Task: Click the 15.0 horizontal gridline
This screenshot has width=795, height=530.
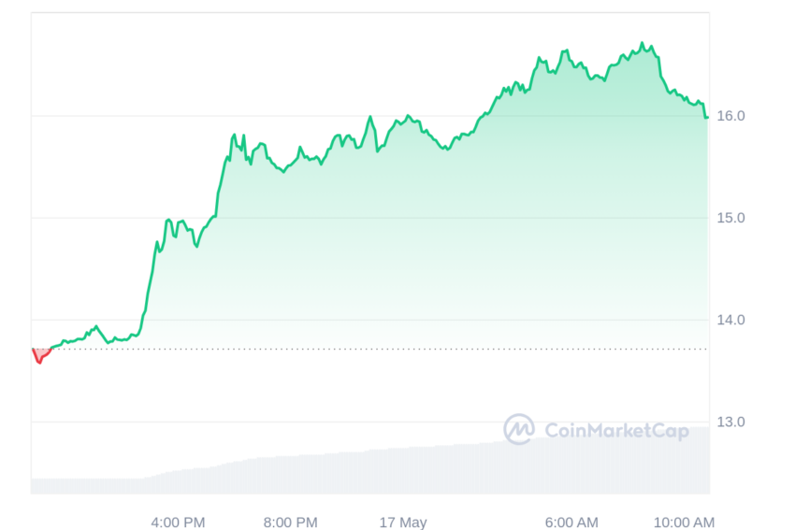Action: point(370,218)
